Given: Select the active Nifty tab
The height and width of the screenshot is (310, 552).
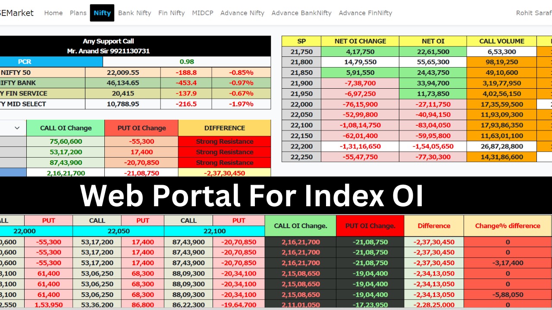Looking at the screenshot, I should [x=102, y=13].
